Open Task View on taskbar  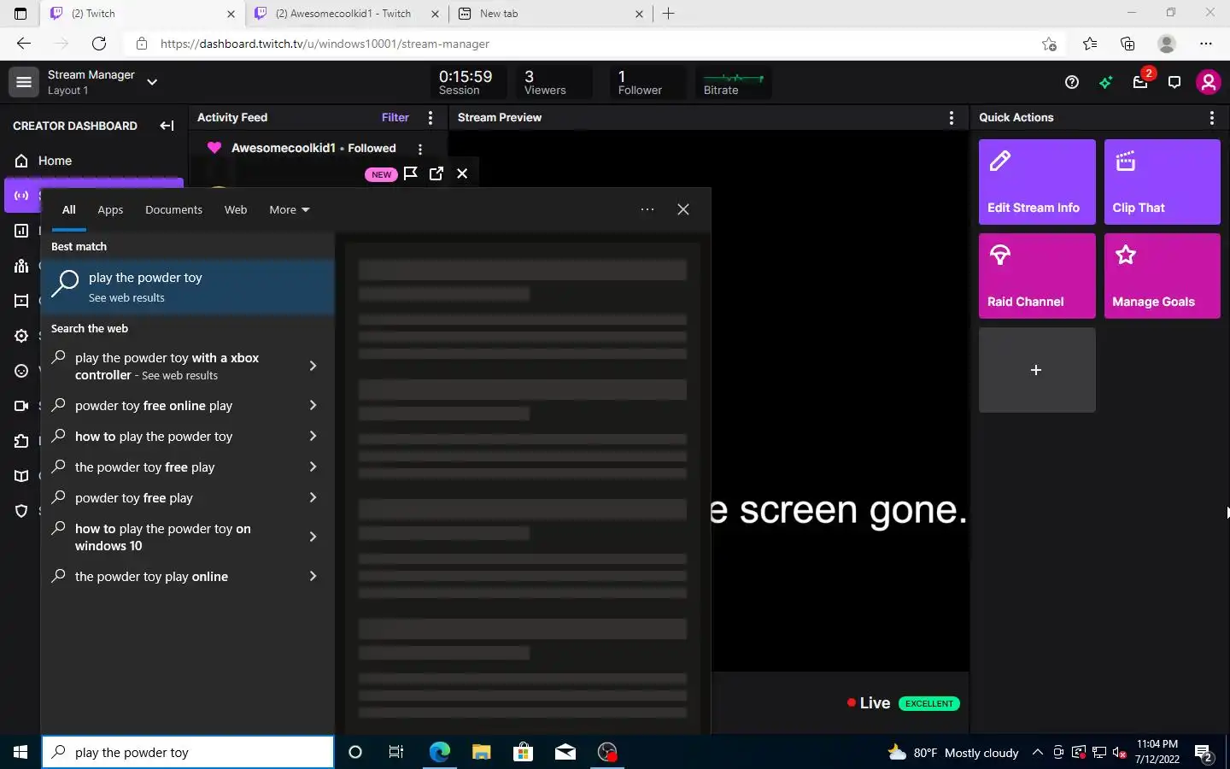pyautogui.click(x=396, y=752)
